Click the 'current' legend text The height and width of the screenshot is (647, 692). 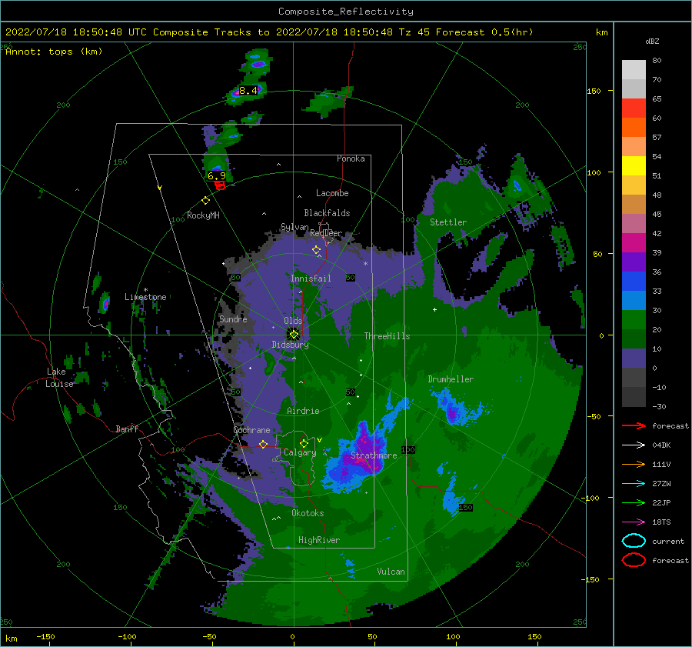coord(668,542)
